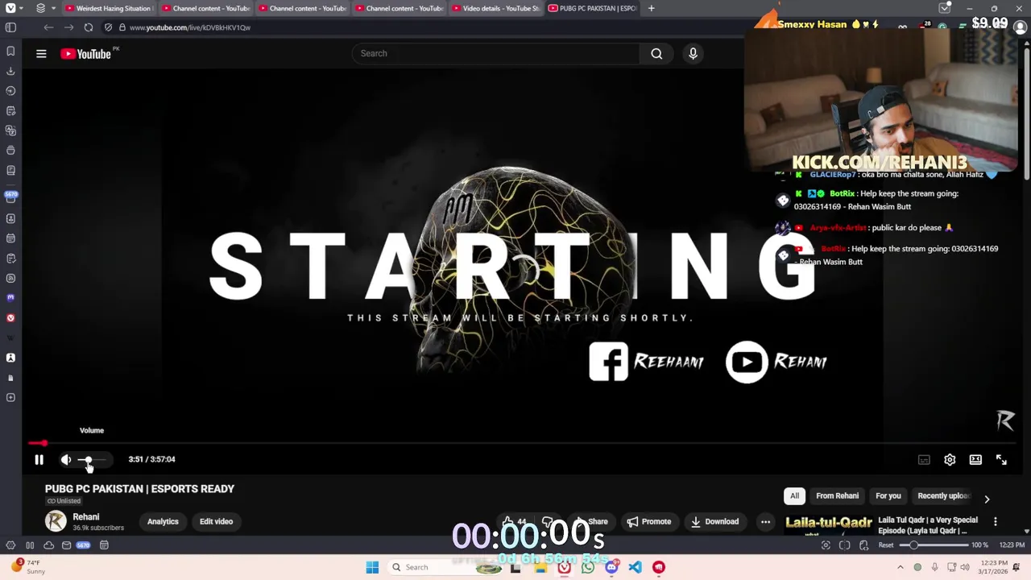The height and width of the screenshot is (580, 1031).
Task: Toggle the tracker blocker shield
Action: 108,27
